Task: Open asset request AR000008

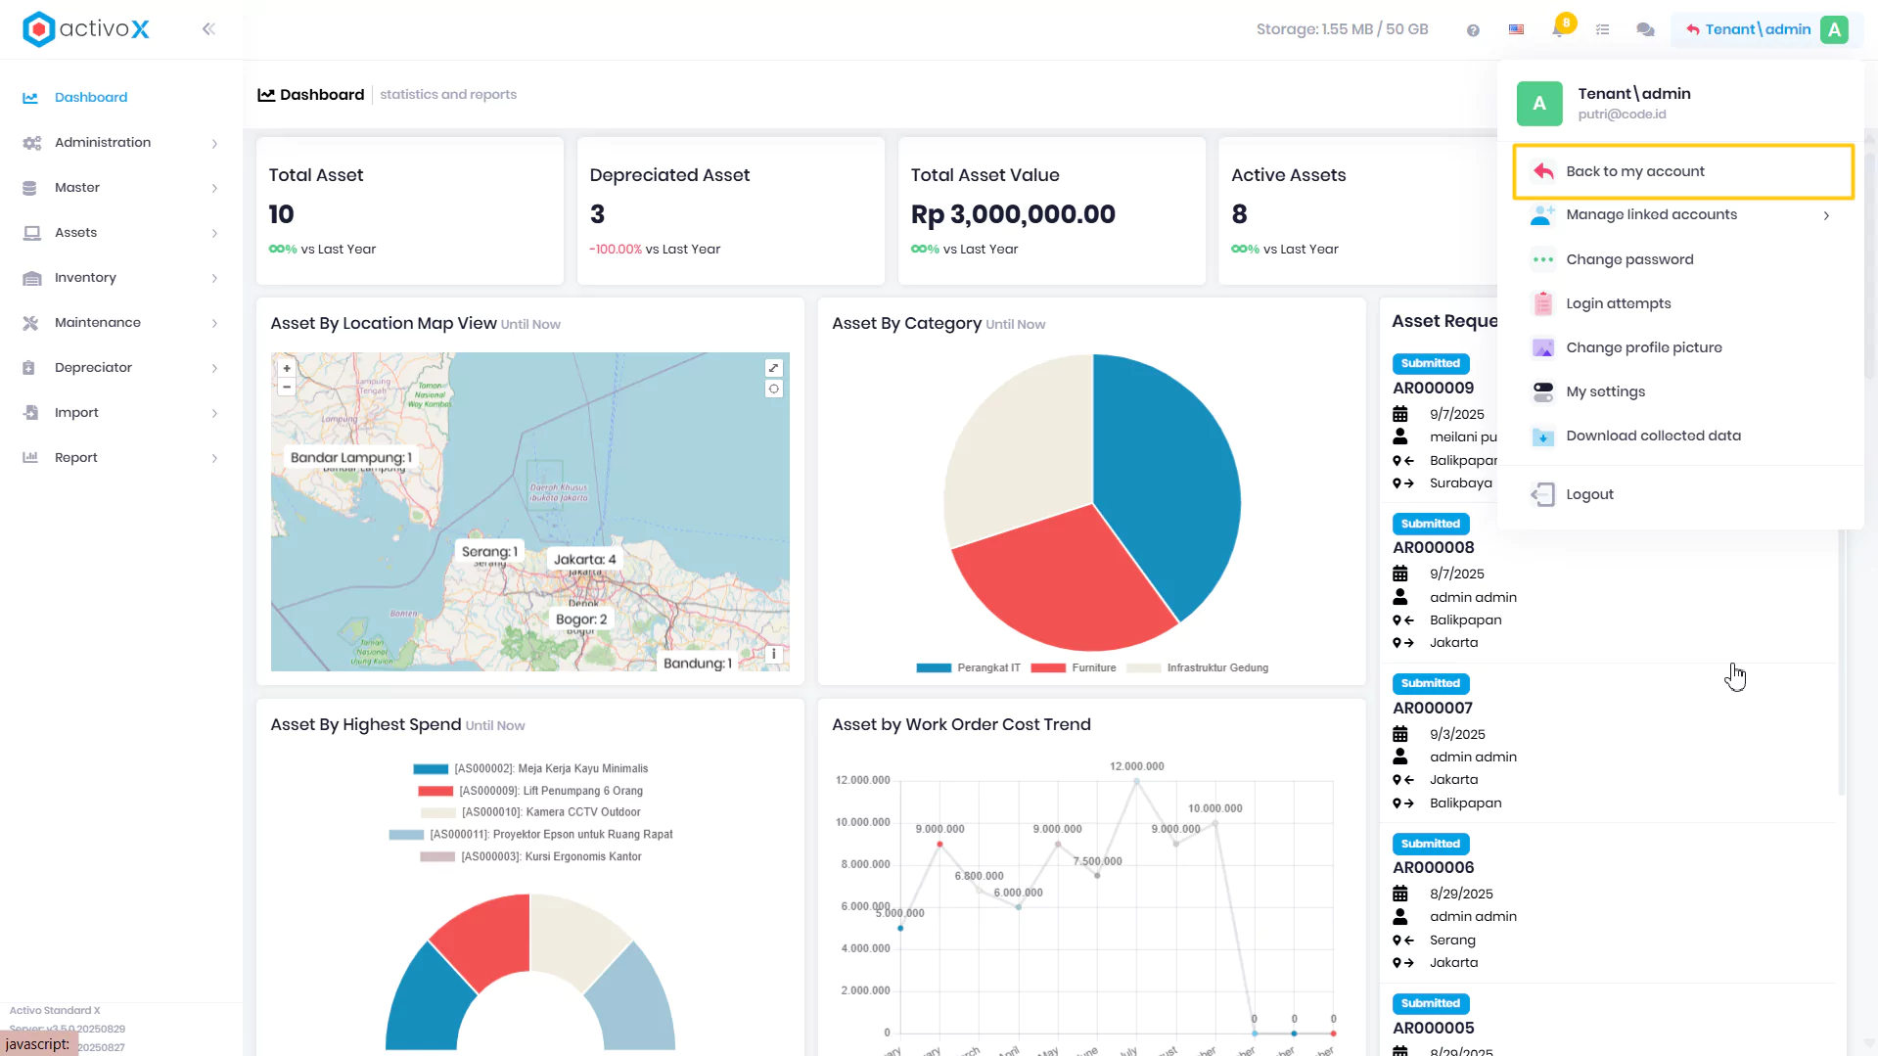Action: click(1433, 547)
